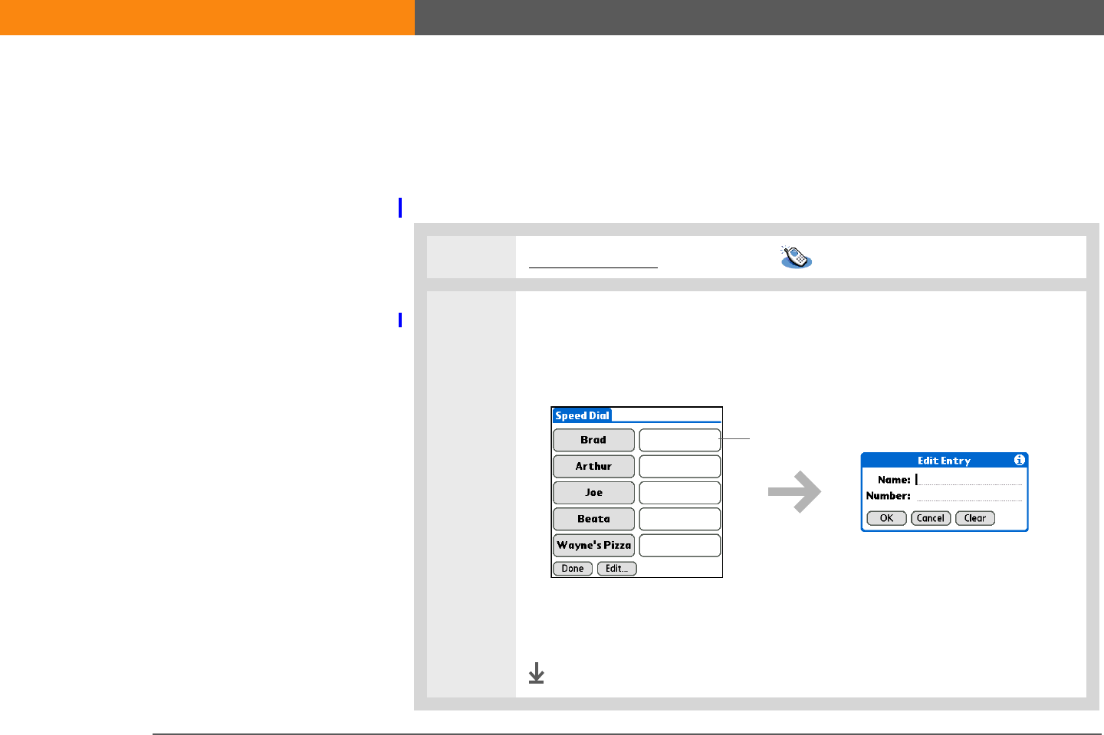Click Cancel in the Edit Entry dialog
The height and width of the screenshot is (735, 1104).
pyautogui.click(x=931, y=518)
